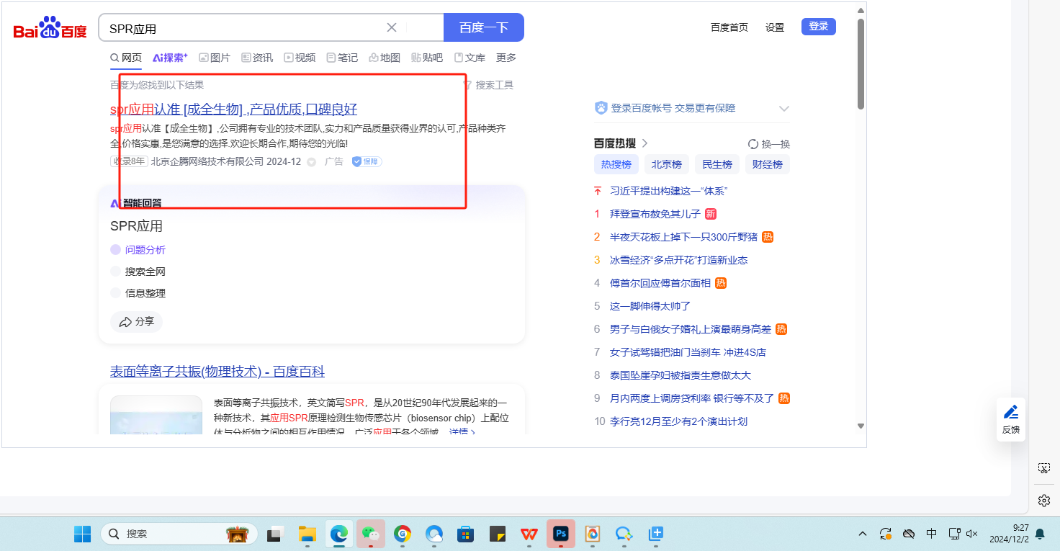The image size is (1060, 551).
Task: Open the 更多 search category menu
Action: tap(506, 58)
